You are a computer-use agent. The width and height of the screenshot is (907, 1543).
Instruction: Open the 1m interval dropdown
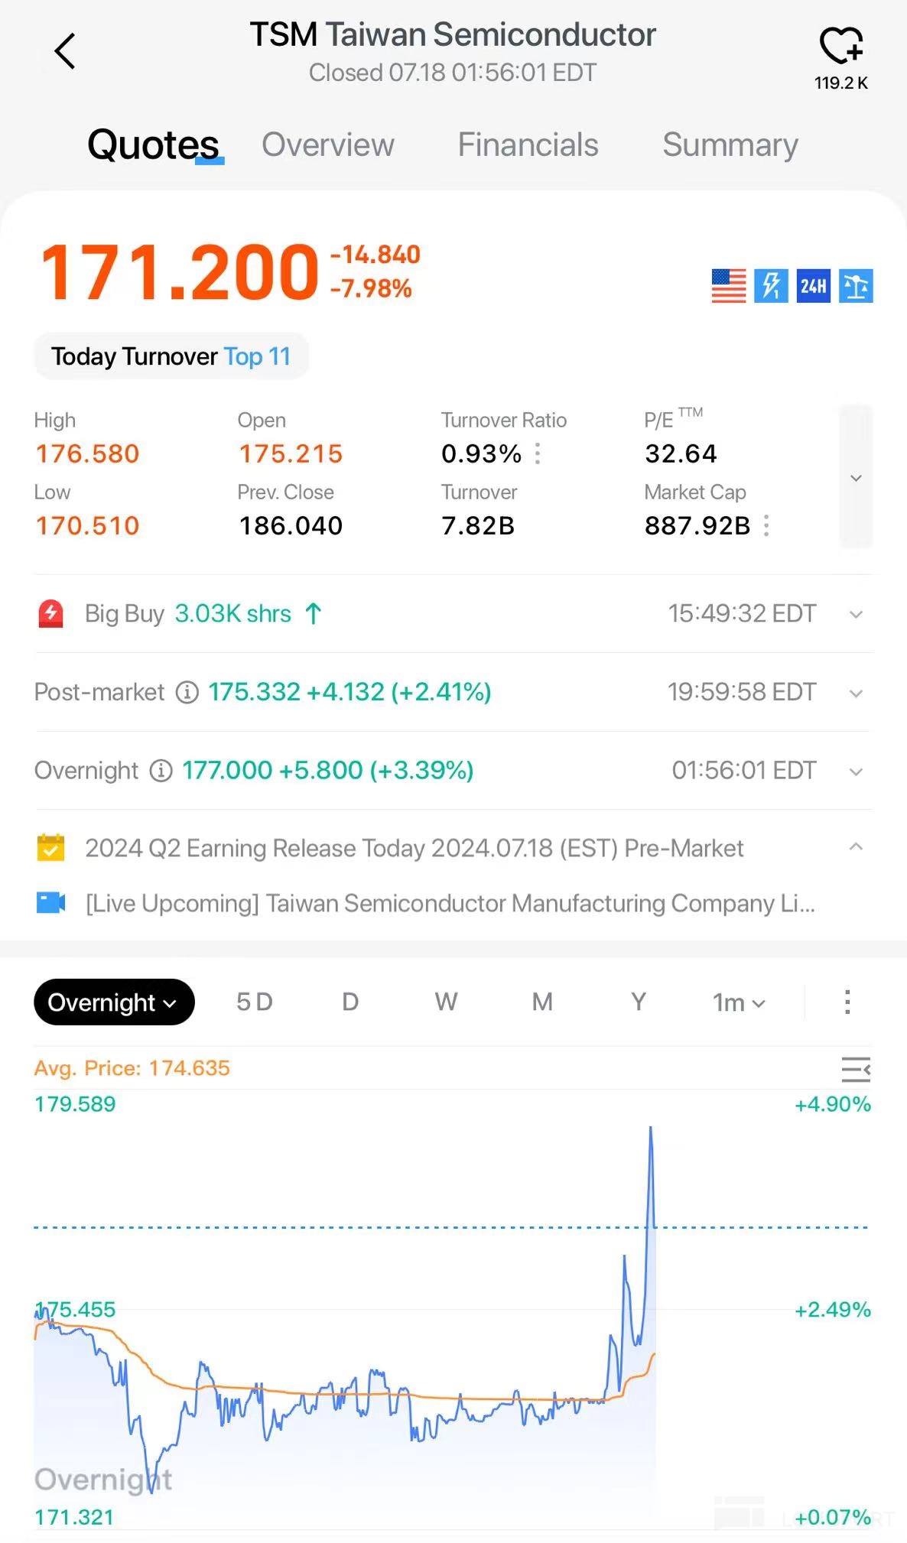pos(739,1002)
